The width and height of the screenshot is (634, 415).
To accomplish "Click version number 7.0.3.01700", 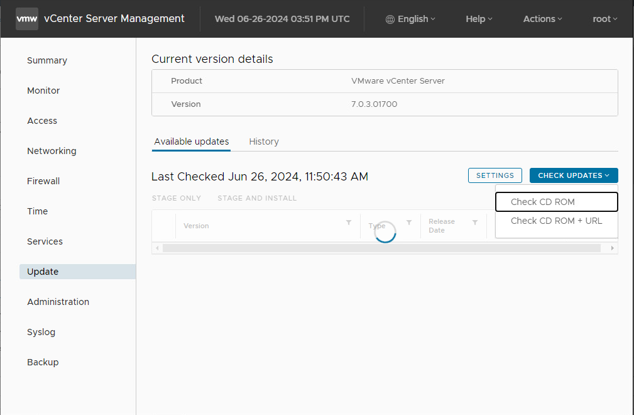I will point(374,104).
